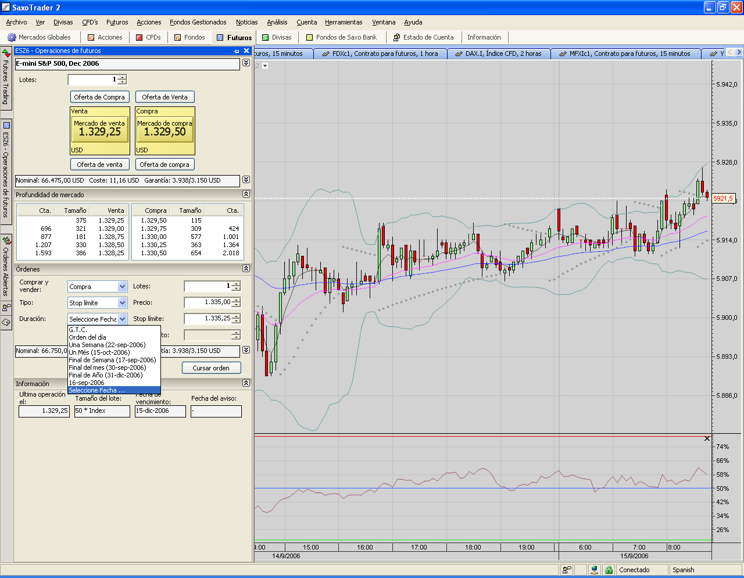Click the ESZ6 sidebar panel icon
744x578 pixels.
coord(6,125)
